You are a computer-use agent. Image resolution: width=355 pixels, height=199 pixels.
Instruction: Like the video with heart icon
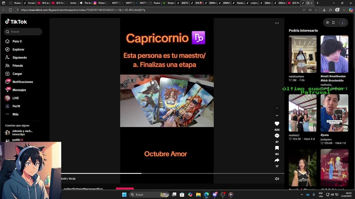pyautogui.click(x=277, y=124)
